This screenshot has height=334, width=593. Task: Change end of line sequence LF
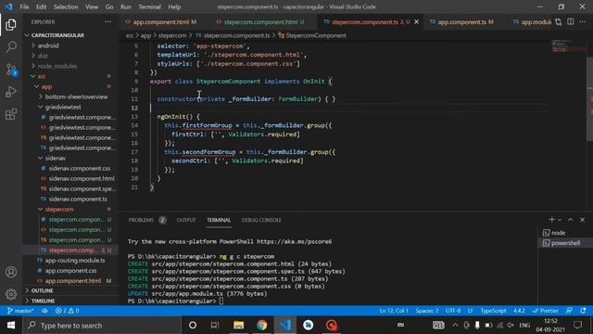tap(471, 311)
